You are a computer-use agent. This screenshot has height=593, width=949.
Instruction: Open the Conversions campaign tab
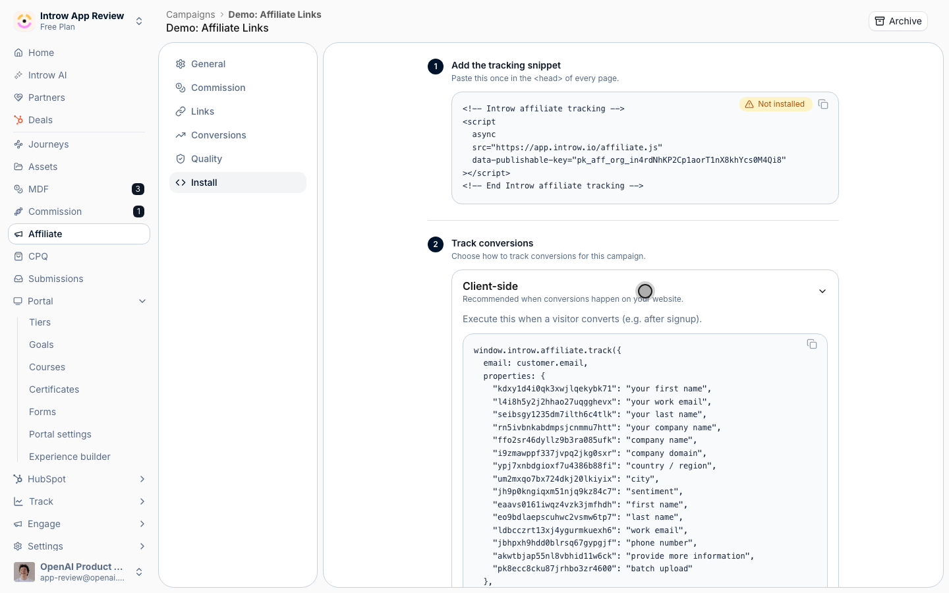(x=238, y=135)
